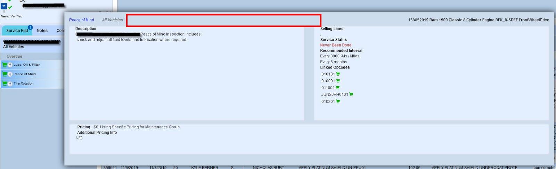
Task: Select Tire Rotation in overdue list
Action: (24, 83)
